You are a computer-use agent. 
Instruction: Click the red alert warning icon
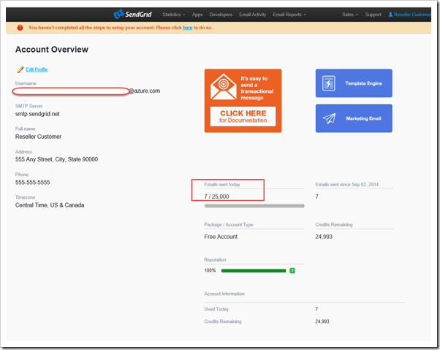pos(20,28)
